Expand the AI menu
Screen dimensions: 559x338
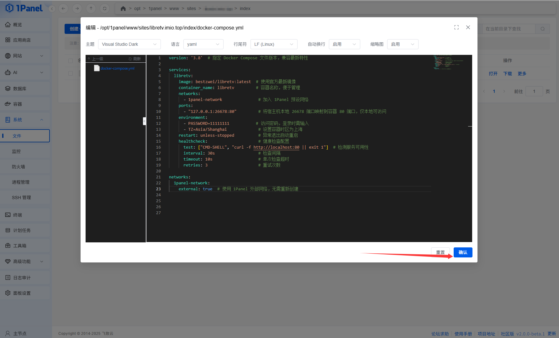[x=25, y=72]
